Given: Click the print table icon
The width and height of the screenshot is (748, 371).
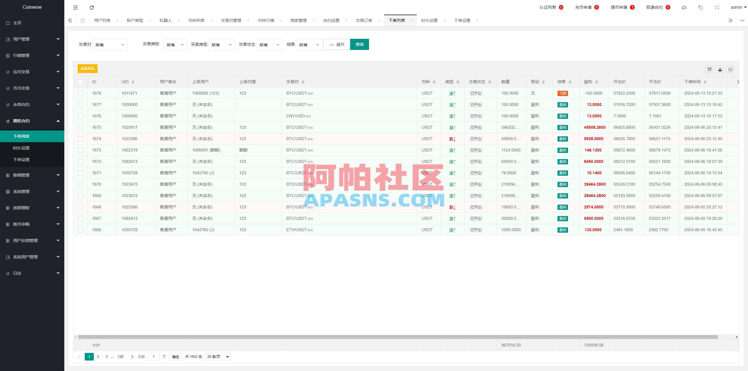Looking at the screenshot, I should pyautogui.click(x=730, y=69).
